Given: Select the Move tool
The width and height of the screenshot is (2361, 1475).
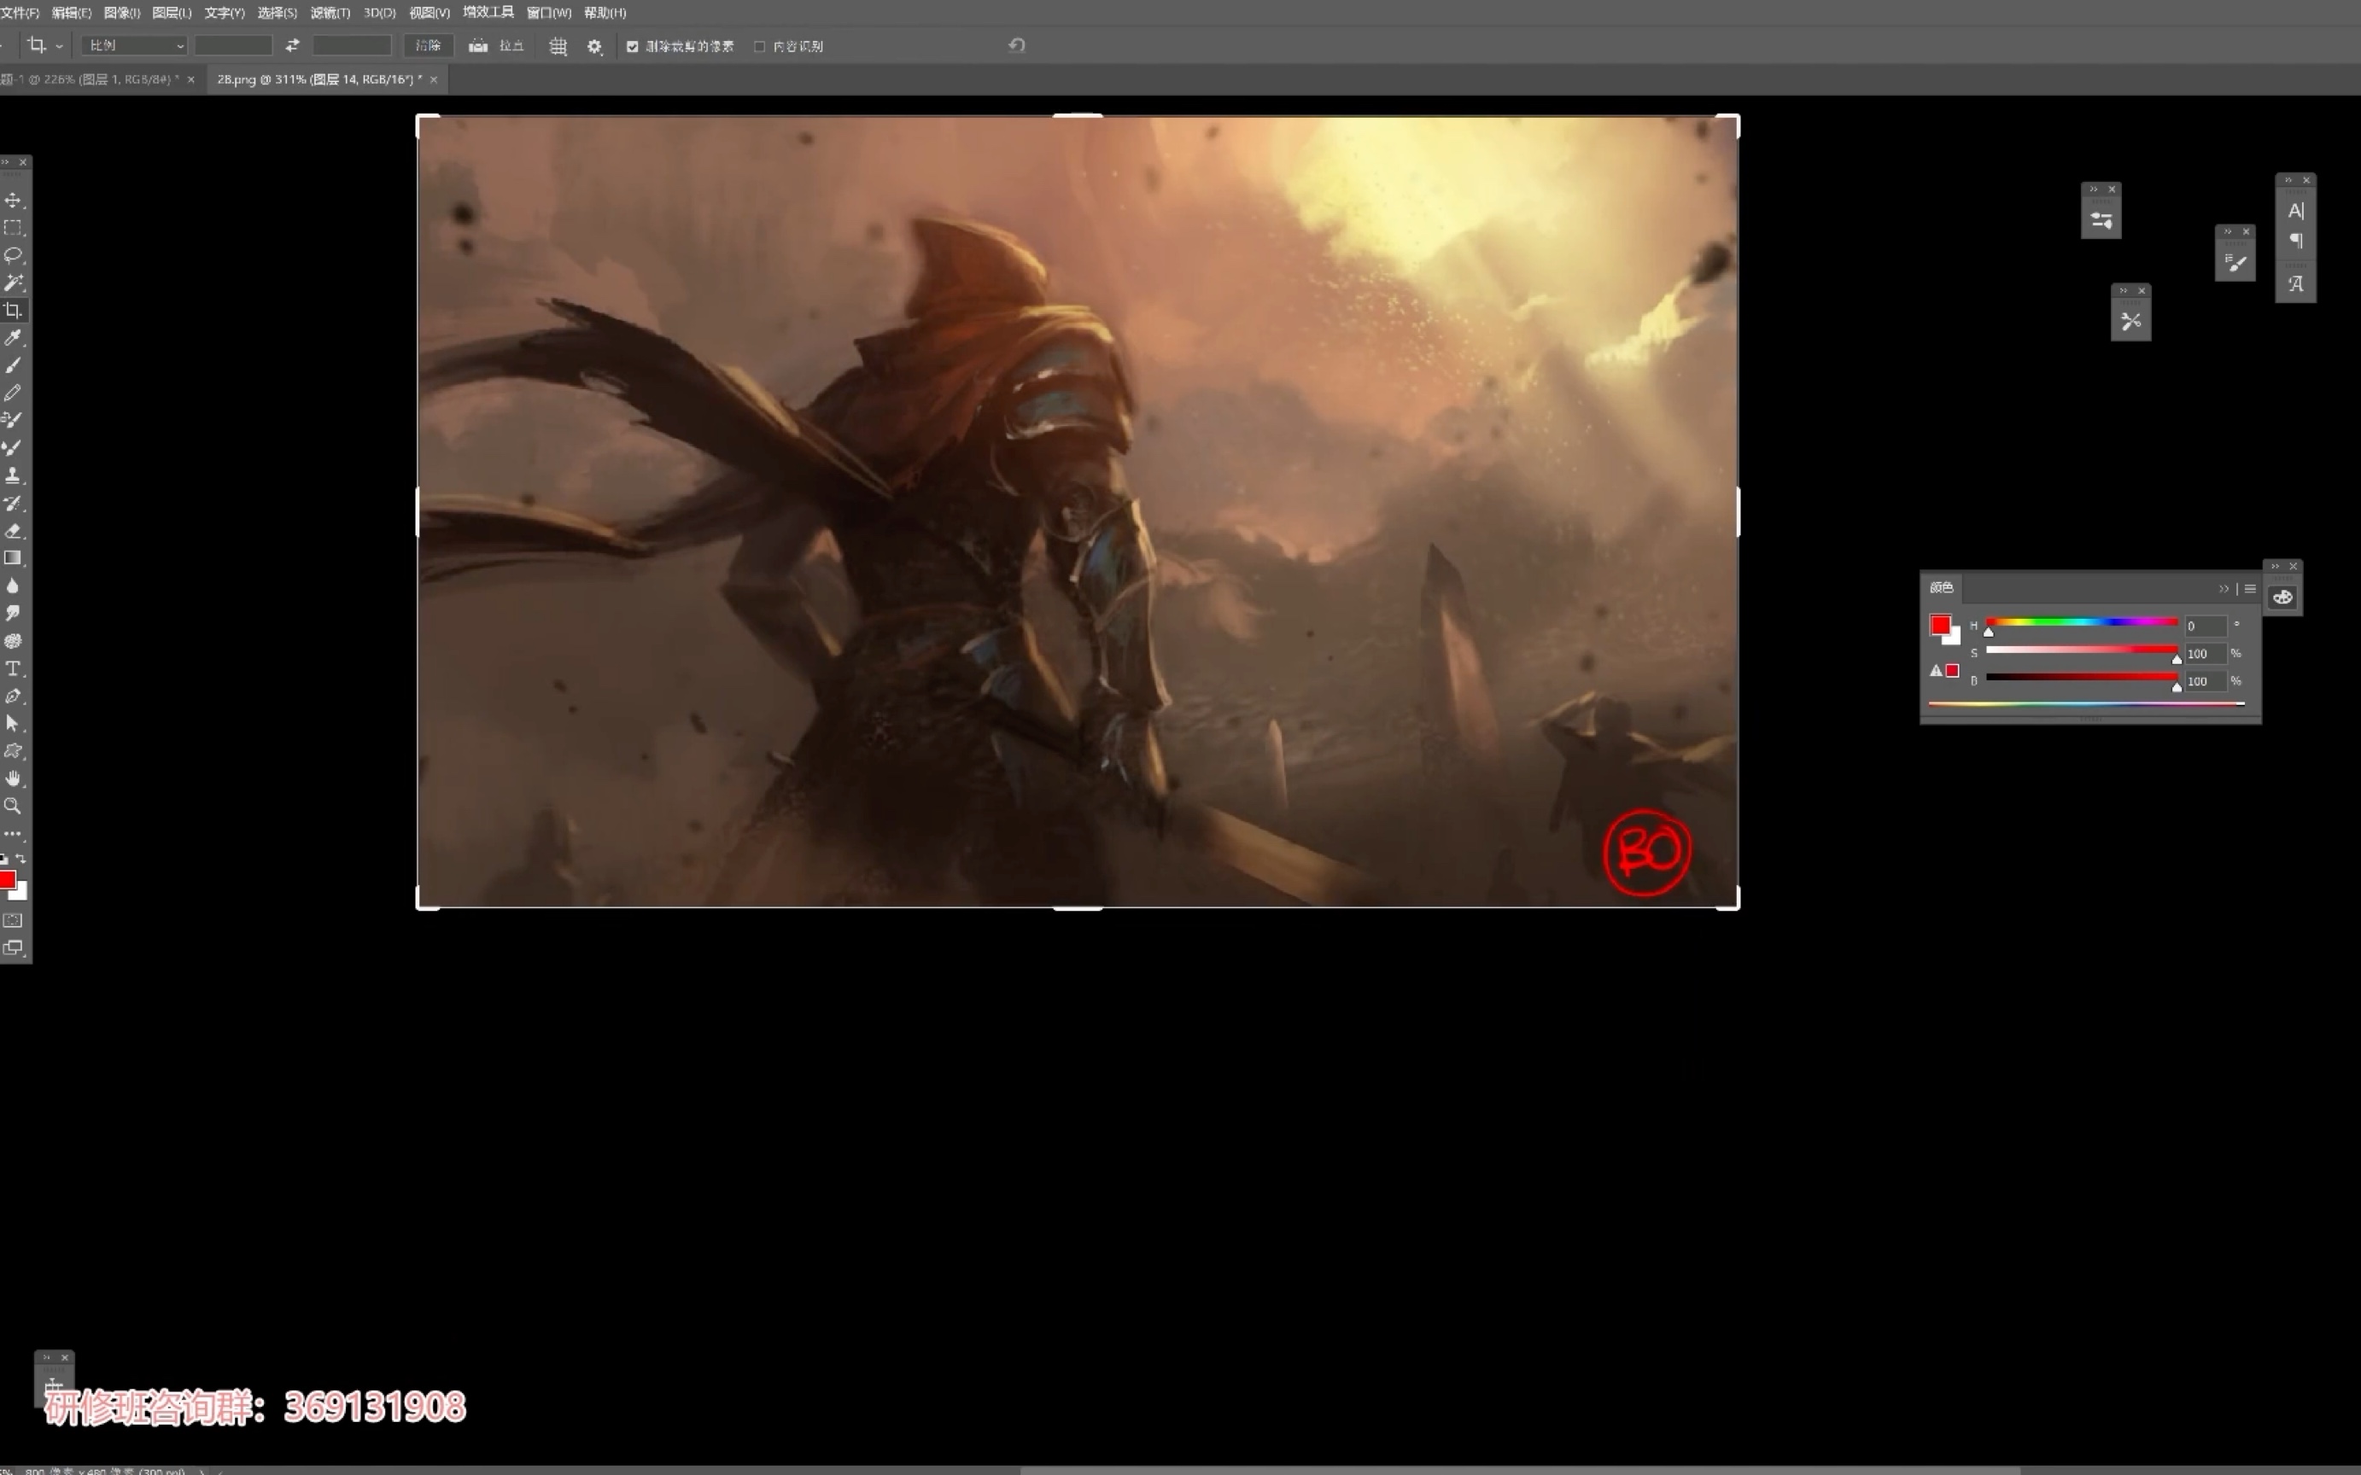Looking at the screenshot, I should (13, 200).
